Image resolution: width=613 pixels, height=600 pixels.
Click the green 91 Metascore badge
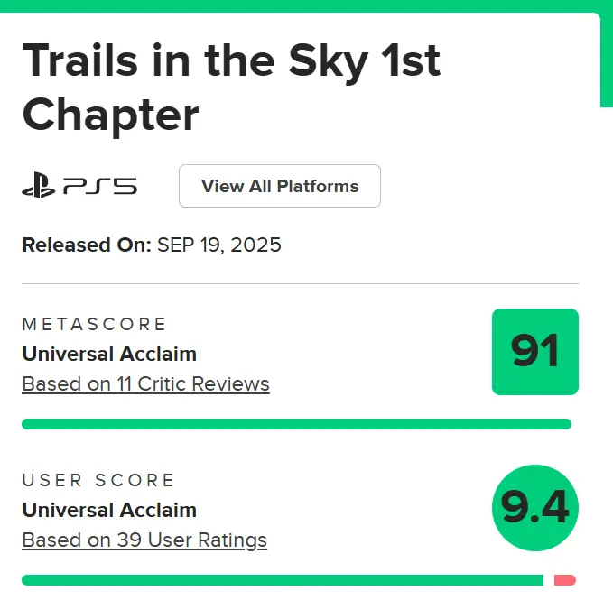[535, 352]
